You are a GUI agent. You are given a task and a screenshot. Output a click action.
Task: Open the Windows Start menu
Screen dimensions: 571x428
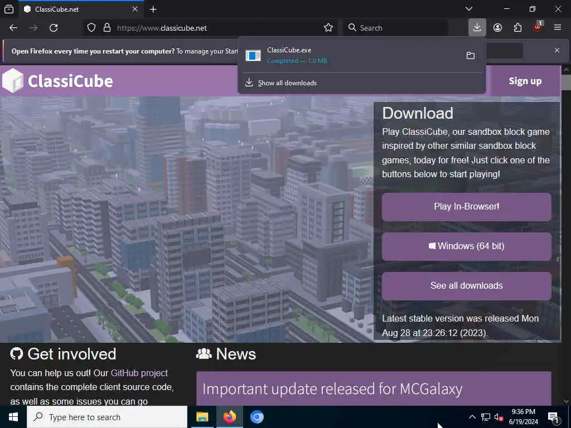[x=13, y=417]
